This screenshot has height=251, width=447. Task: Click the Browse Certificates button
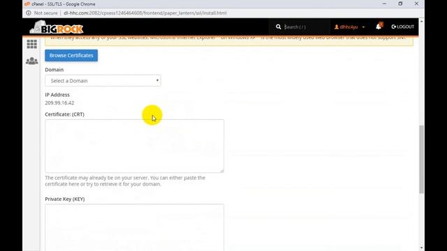pos(71,56)
